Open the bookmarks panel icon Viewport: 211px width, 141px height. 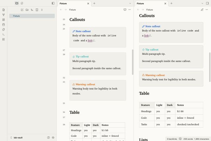click(22, 3)
